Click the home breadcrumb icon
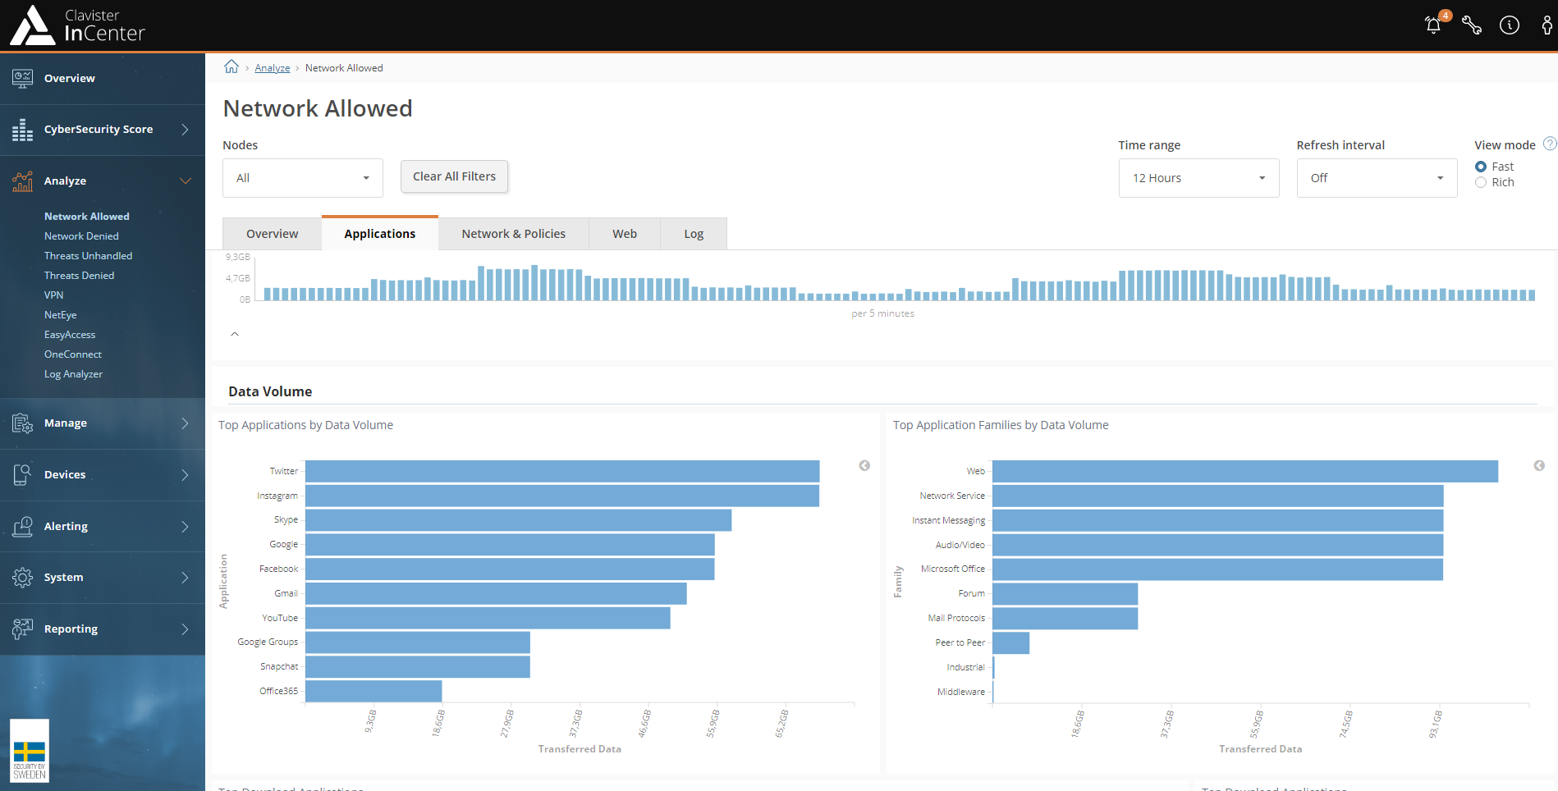 coord(231,66)
